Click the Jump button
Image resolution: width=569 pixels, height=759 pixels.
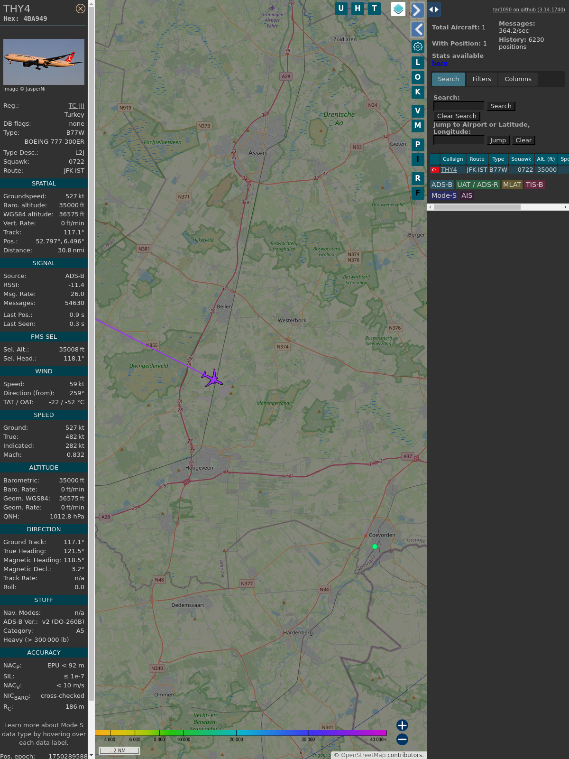498,140
